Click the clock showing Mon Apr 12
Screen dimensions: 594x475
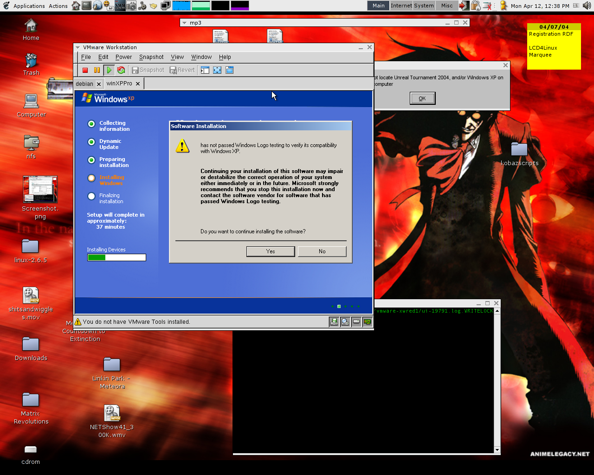540,6
